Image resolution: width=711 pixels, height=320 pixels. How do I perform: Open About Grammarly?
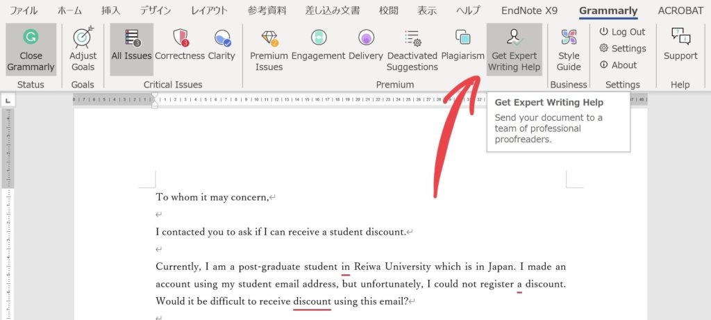pos(618,65)
